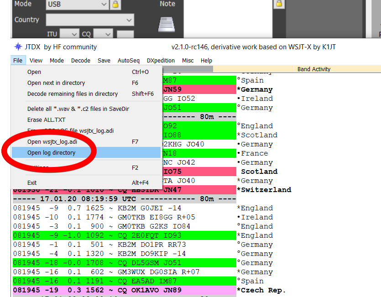Open the File menu
The width and height of the screenshot is (381, 297).
coord(18,61)
